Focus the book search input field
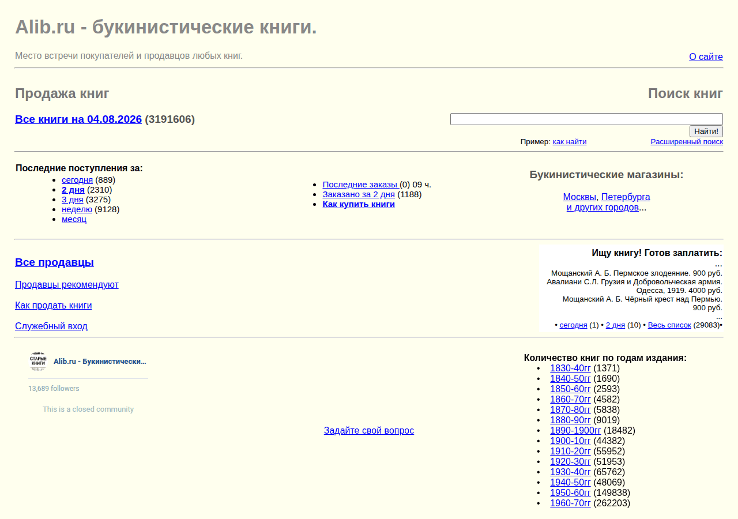This screenshot has height=519, width=738. (x=586, y=119)
